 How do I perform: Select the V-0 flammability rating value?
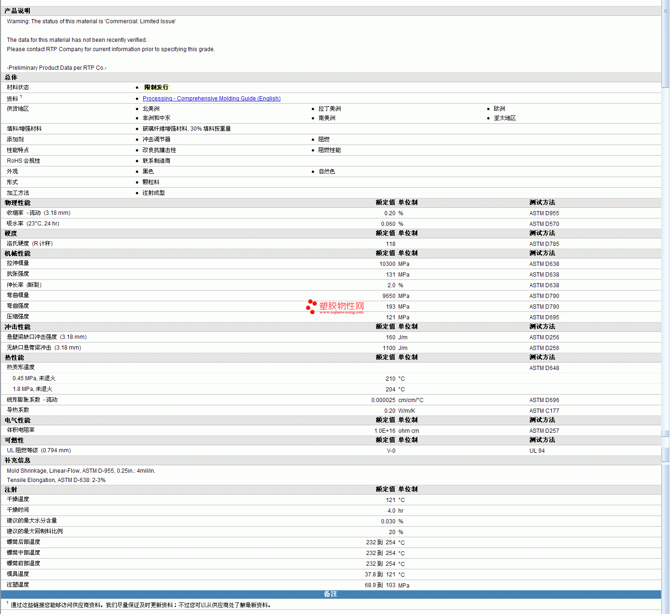(x=391, y=451)
